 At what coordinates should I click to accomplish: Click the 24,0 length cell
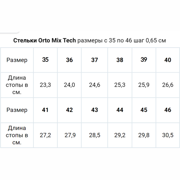pos(69,85)
